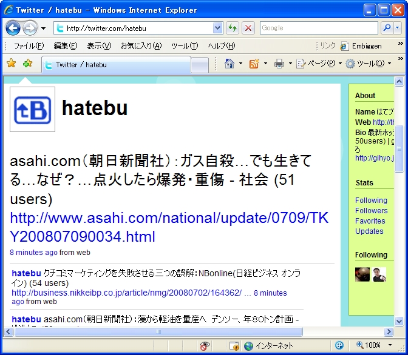Click the Following stat link
Image resolution: width=408 pixels, height=355 pixels.
coord(372,201)
